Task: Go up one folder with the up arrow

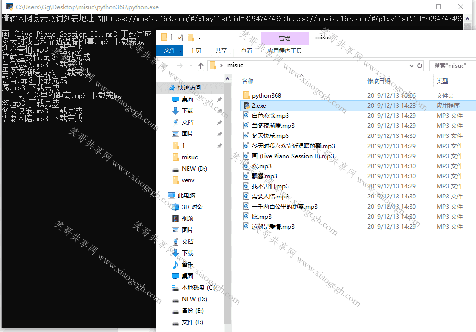Action: tap(200, 65)
